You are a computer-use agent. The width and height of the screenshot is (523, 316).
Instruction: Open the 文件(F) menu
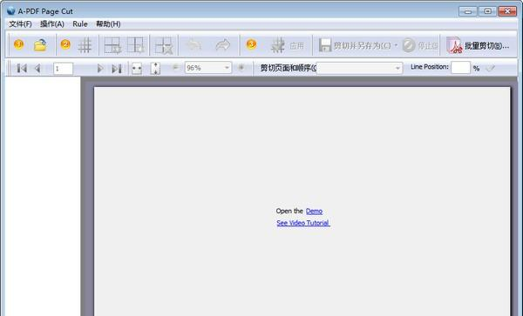click(20, 24)
